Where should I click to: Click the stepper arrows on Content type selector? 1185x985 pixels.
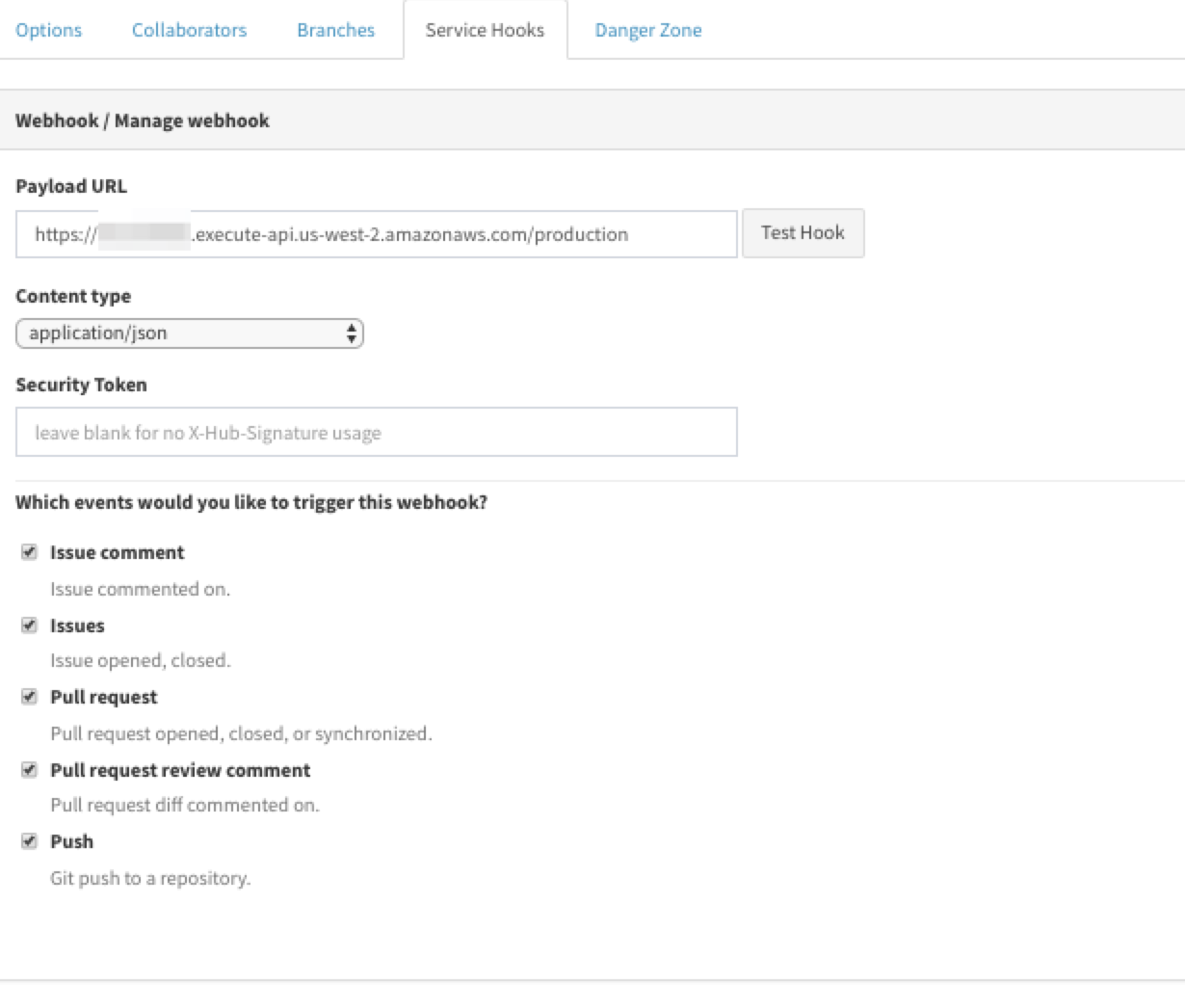click(x=353, y=333)
